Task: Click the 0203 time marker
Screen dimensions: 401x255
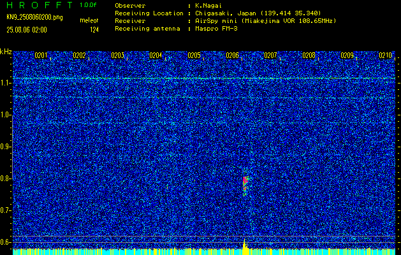Action: [118, 55]
